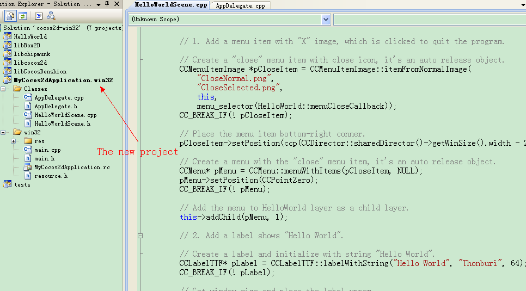This screenshot has width=526, height=291.
Task: Click the View Code toolbar icon
Action: tap(39, 16)
